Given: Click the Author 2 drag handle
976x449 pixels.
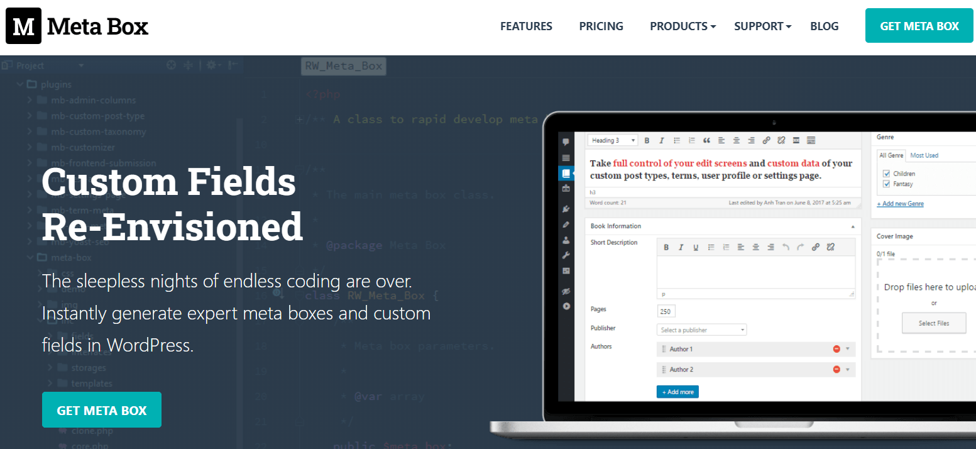Looking at the screenshot, I should 664,369.
